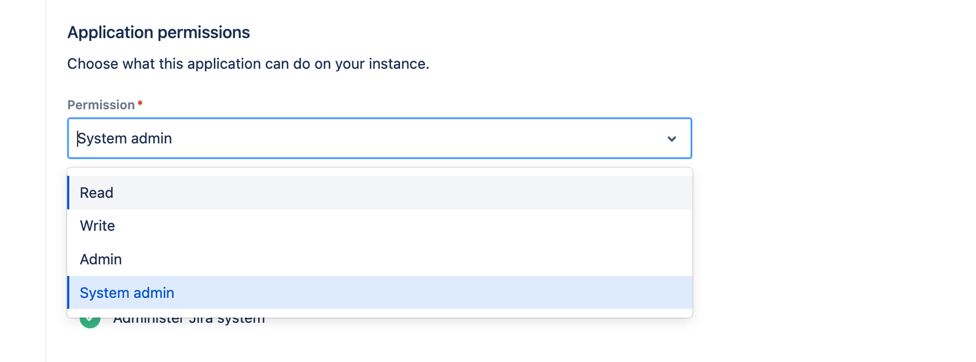
Task: Pick the Admin permission option
Action: coord(101,259)
